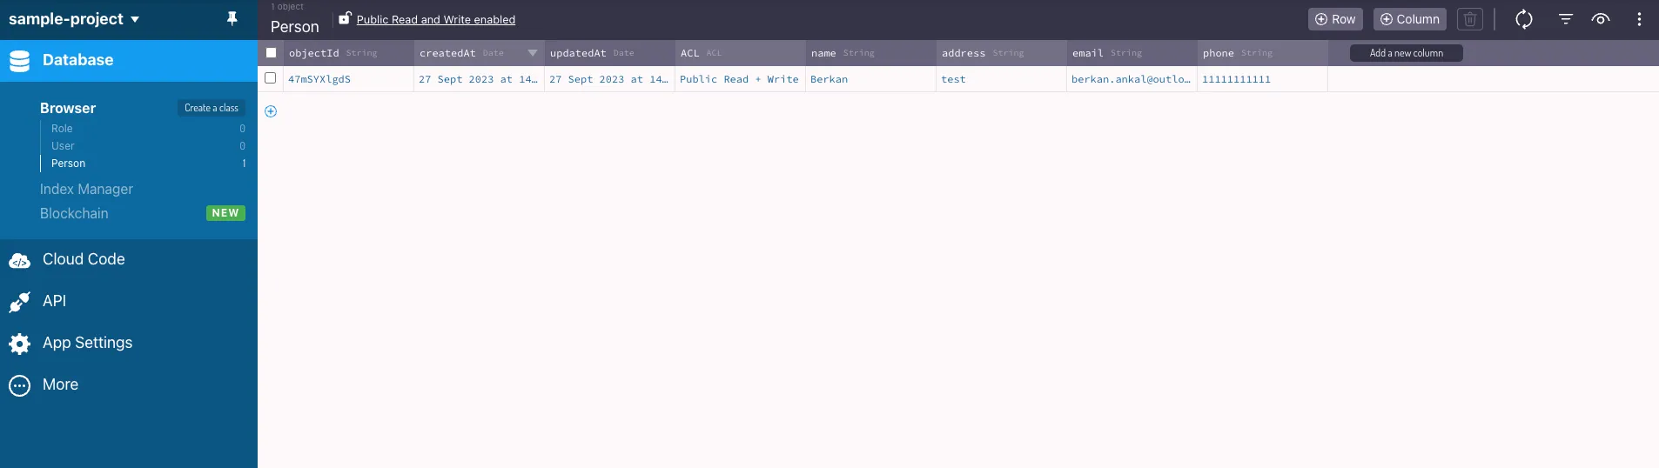The height and width of the screenshot is (468, 1659).
Task: Click the email column header
Action: coord(1132,53)
